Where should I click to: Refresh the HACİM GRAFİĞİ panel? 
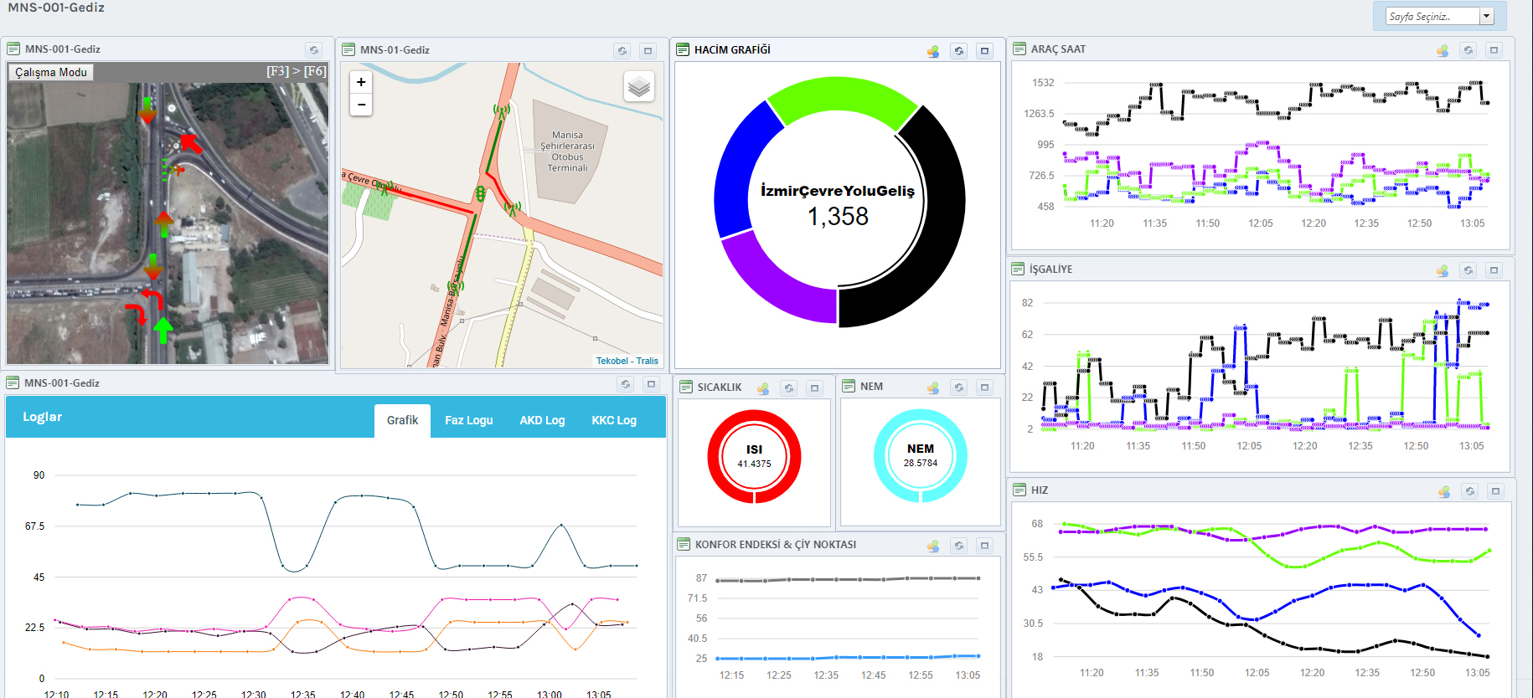(959, 51)
